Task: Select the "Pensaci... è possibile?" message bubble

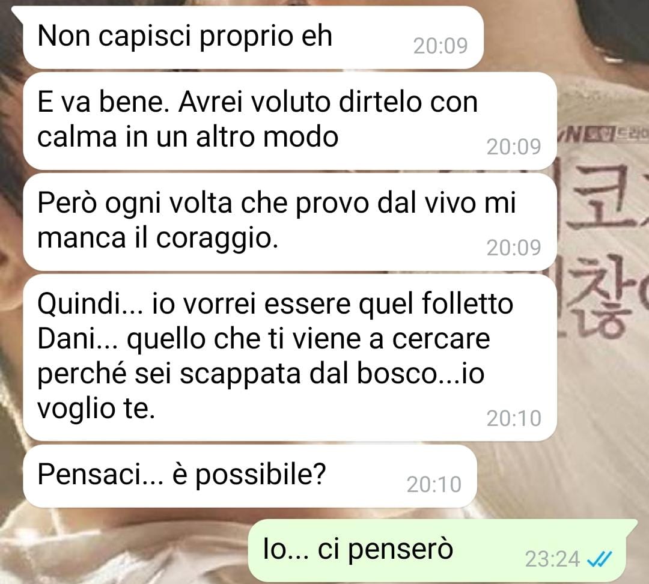Action: tap(250, 476)
